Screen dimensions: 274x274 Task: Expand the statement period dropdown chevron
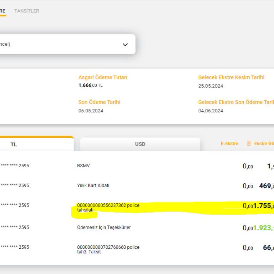point(125,45)
